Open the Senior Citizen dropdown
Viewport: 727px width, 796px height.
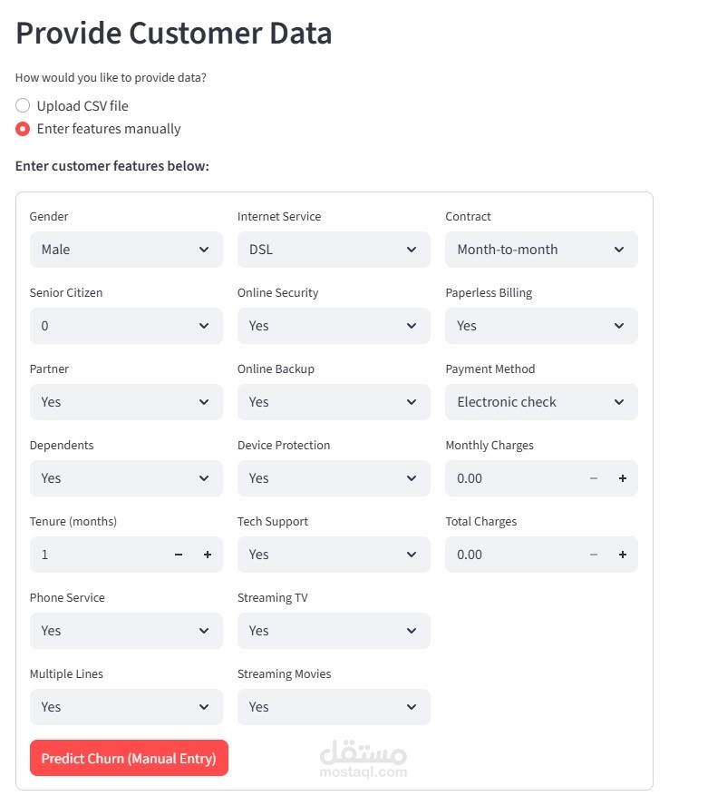click(x=126, y=326)
